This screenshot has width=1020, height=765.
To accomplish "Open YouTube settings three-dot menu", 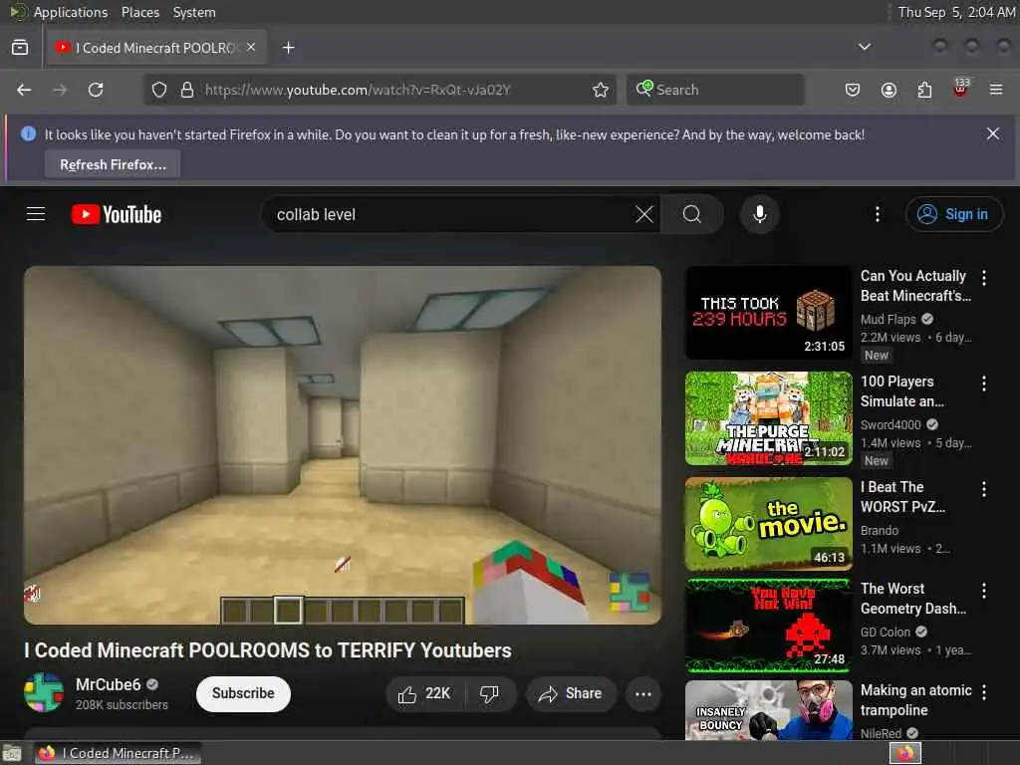I will click(878, 214).
